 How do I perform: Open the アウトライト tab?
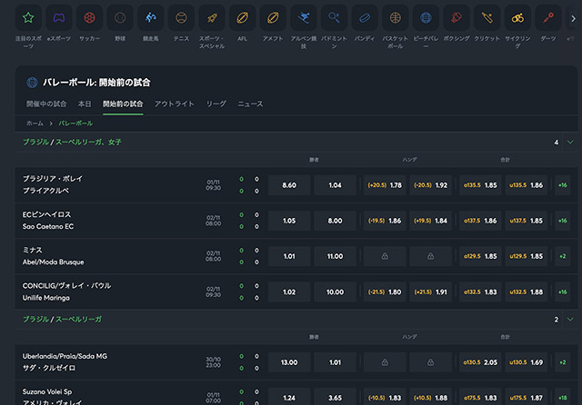coord(174,104)
